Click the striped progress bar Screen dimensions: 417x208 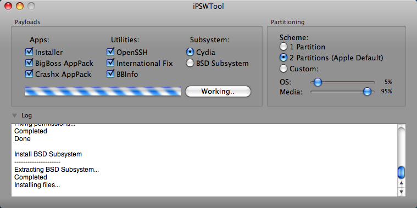click(x=103, y=92)
